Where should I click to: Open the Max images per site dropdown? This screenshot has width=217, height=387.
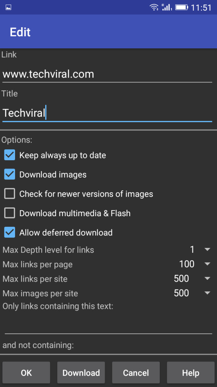(x=207, y=293)
